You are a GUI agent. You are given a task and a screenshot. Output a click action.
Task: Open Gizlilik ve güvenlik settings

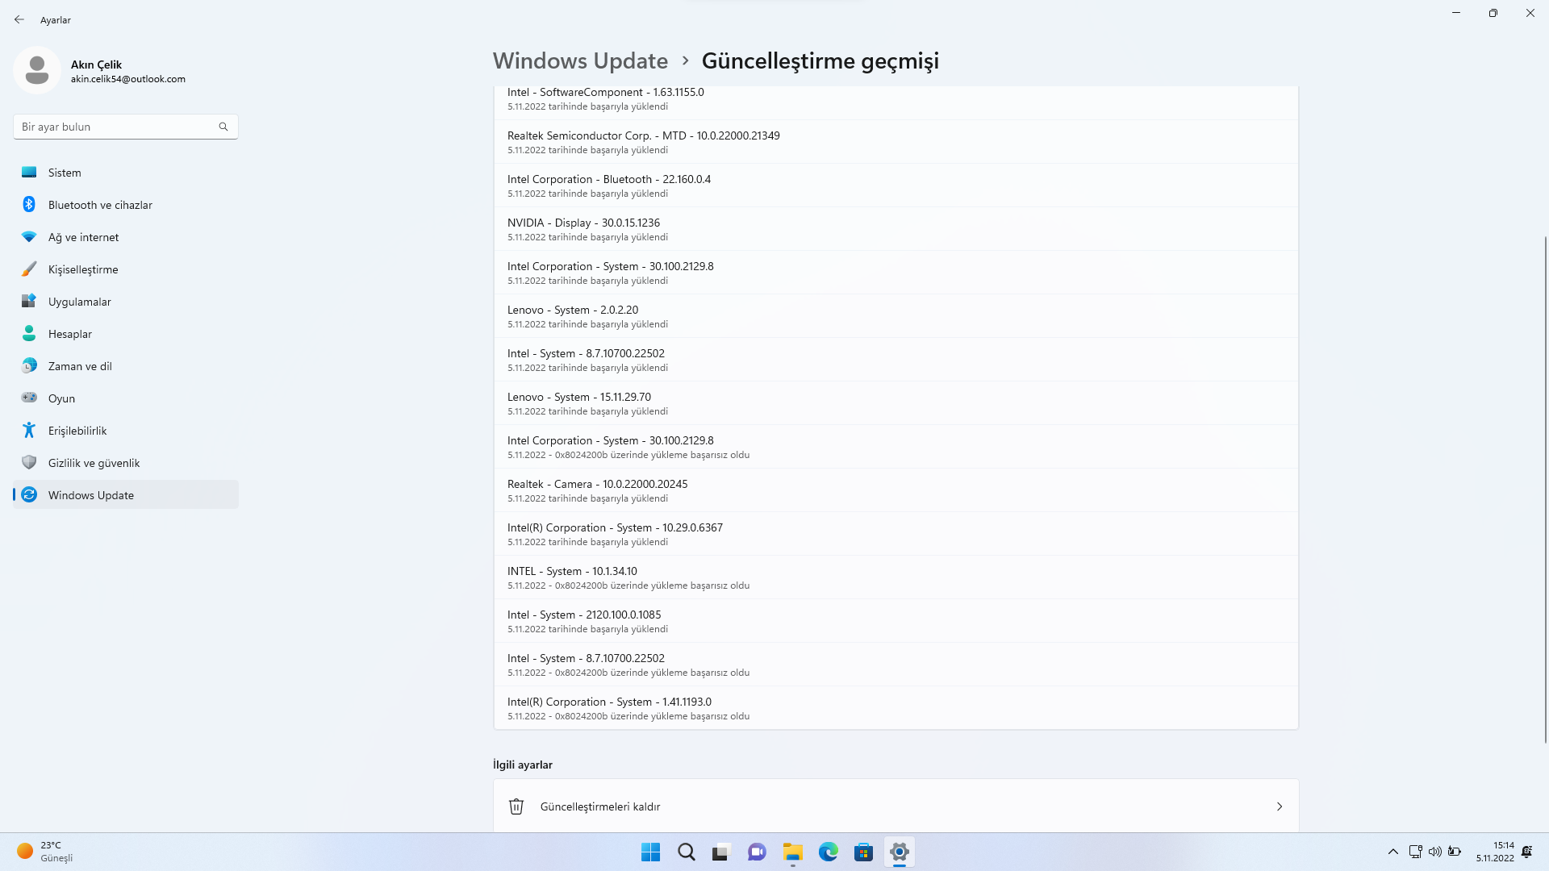tap(94, 463)
